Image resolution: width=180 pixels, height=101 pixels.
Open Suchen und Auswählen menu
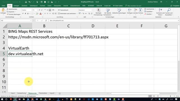(x=169, y=12)
